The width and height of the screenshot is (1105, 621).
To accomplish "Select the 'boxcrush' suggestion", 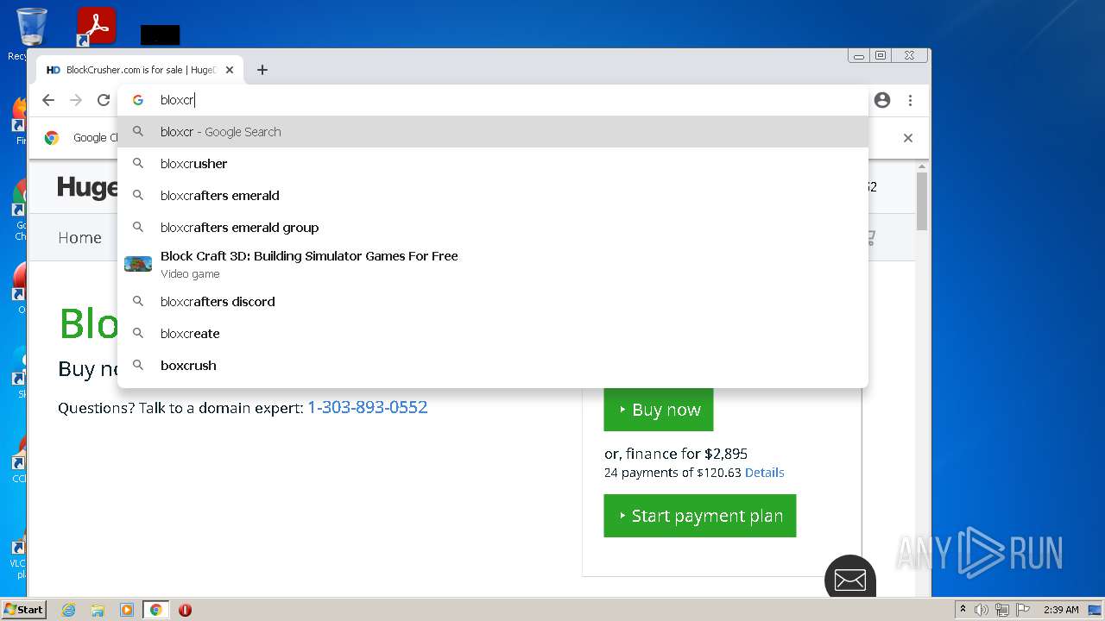I will 493,366.
